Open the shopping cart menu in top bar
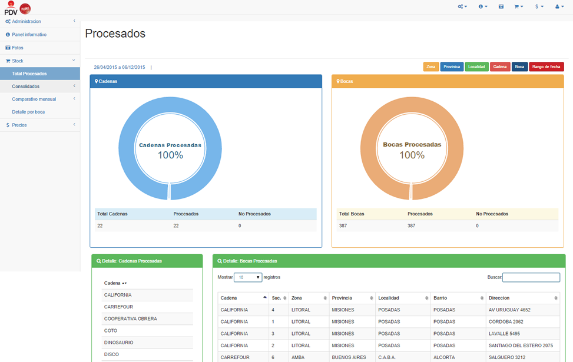This screenshot has height=362, width=573. point(519,6)
